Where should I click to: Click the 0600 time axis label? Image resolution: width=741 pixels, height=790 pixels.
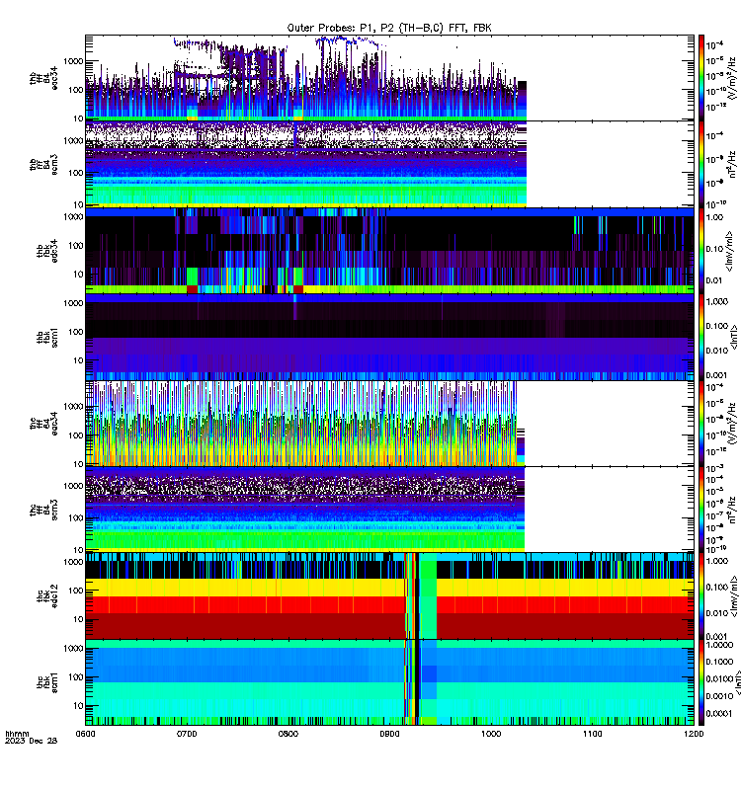point(85,734)
